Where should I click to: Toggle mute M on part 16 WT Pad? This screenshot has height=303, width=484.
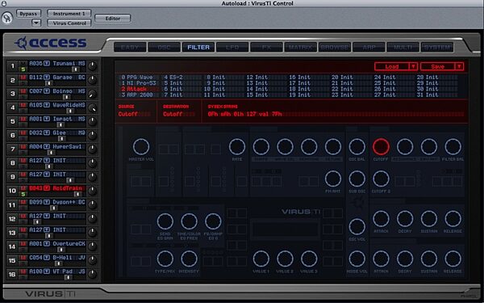(23, 271)
